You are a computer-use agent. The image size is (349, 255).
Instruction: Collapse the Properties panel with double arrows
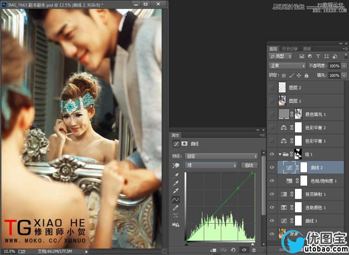258,130
